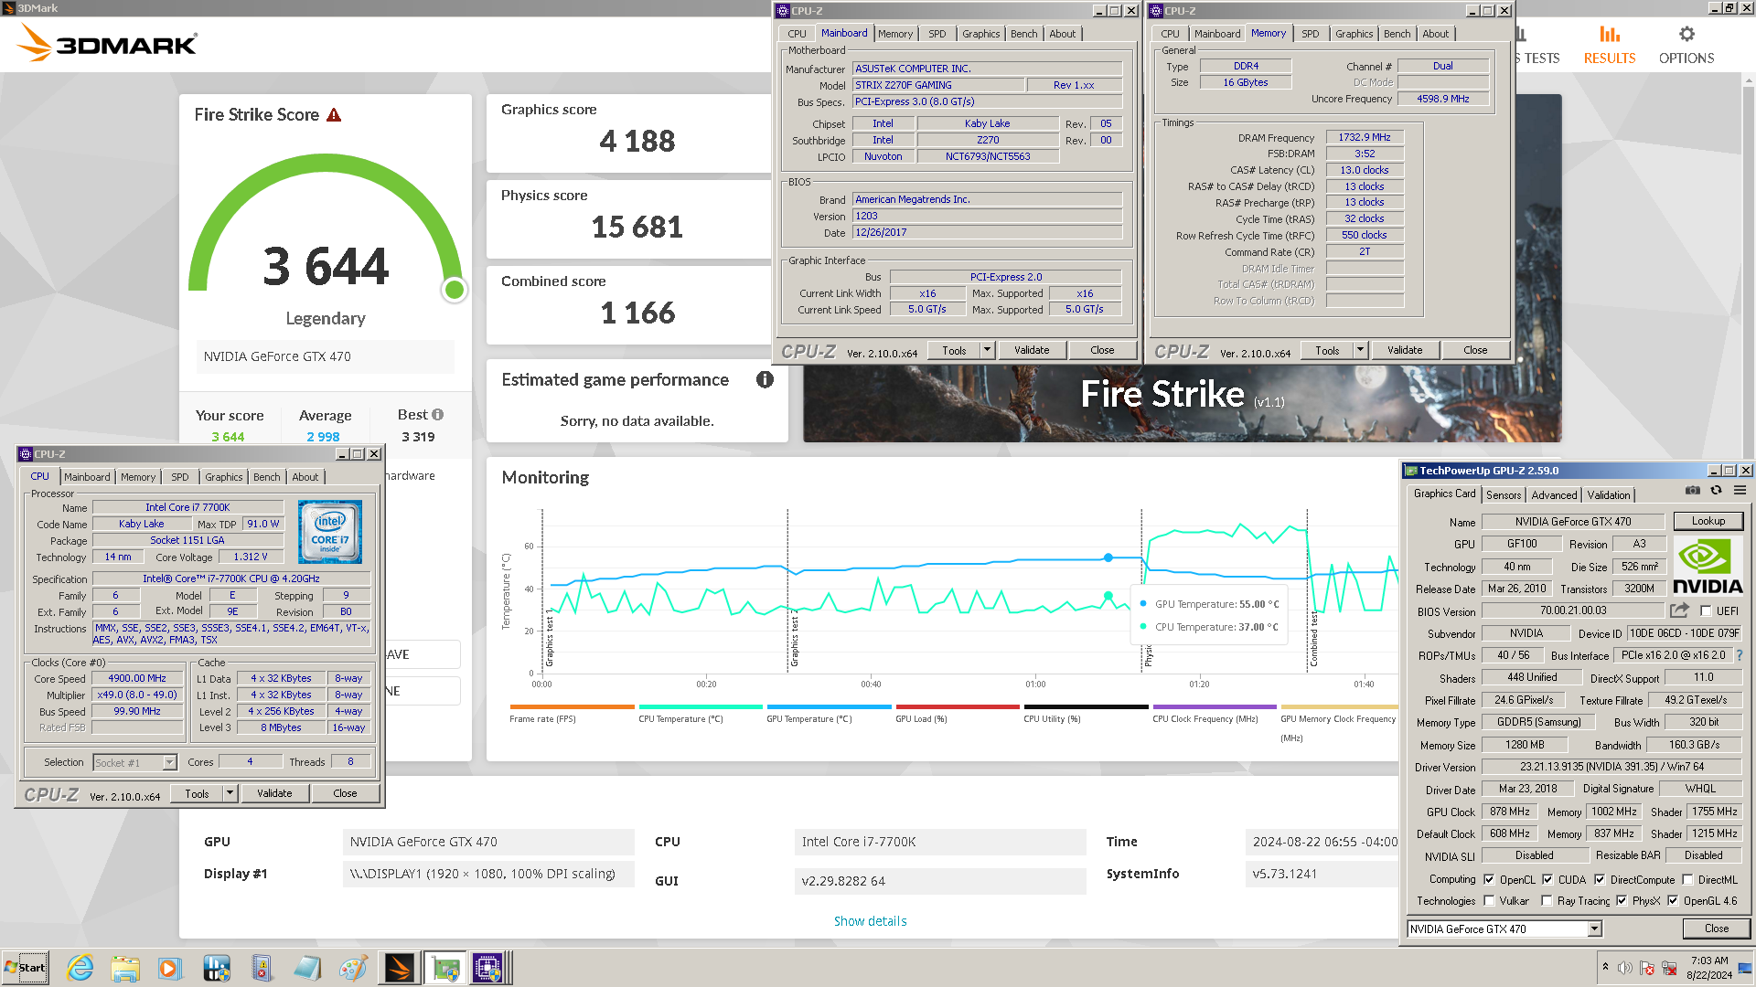Select the SPD tab in CPU-Z CPU window
Viewport: 1756px width, 987px height.
tap(180, 477)
